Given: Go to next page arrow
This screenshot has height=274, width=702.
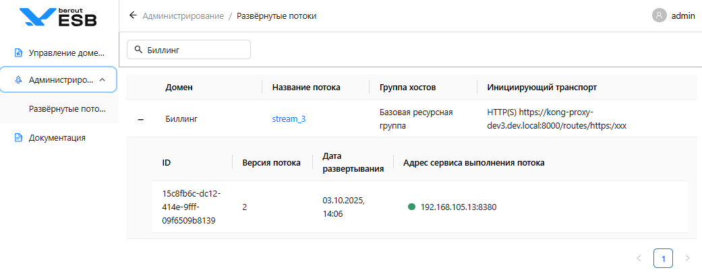Looking at the screenshot, I should (687, 258).
